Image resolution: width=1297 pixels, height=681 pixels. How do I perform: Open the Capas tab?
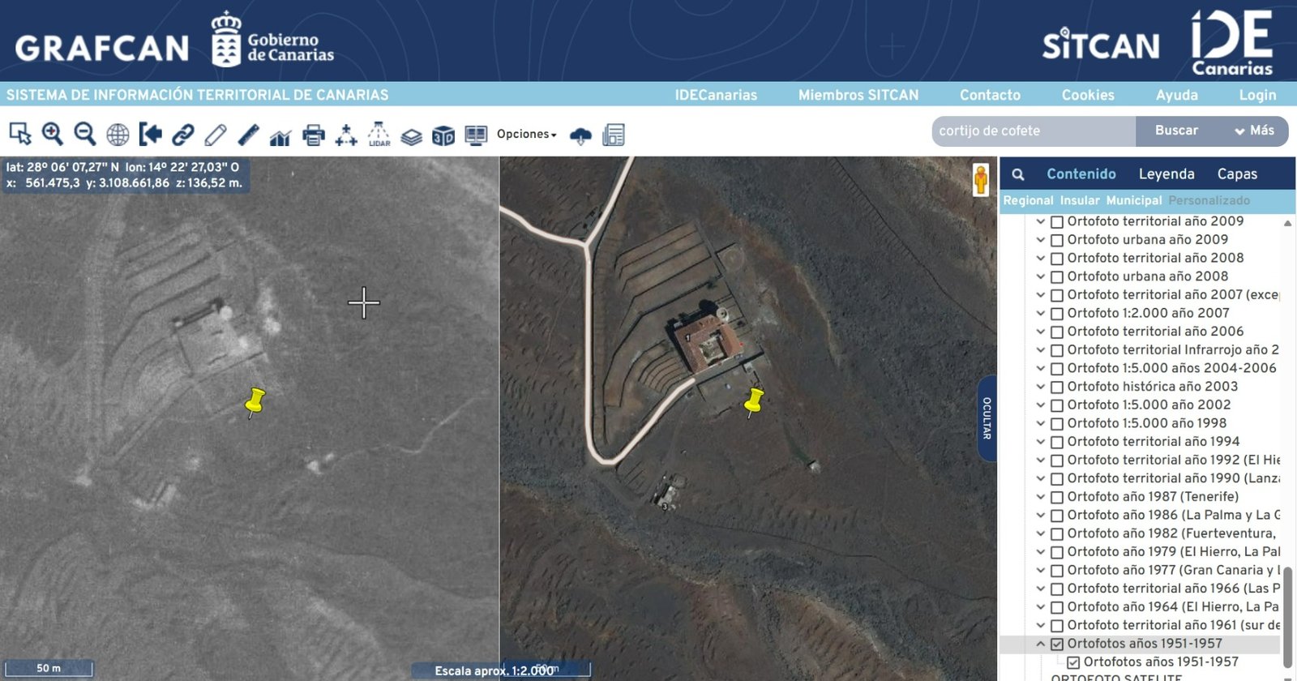pos(1236,174)
